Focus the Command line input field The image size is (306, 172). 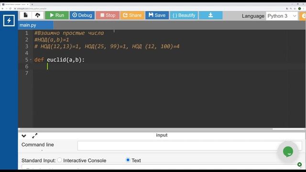coord(189,146)
